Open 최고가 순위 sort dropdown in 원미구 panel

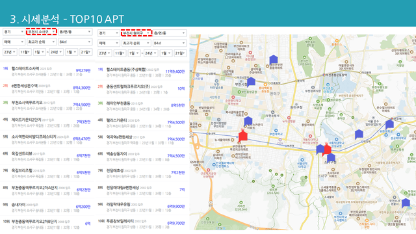click(136, 43)
